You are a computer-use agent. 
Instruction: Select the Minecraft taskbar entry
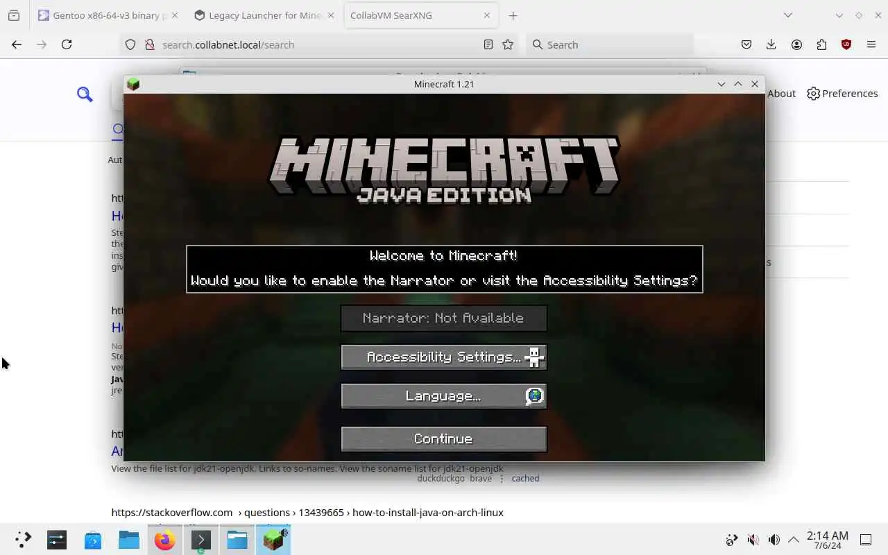(x=273, y=539)
